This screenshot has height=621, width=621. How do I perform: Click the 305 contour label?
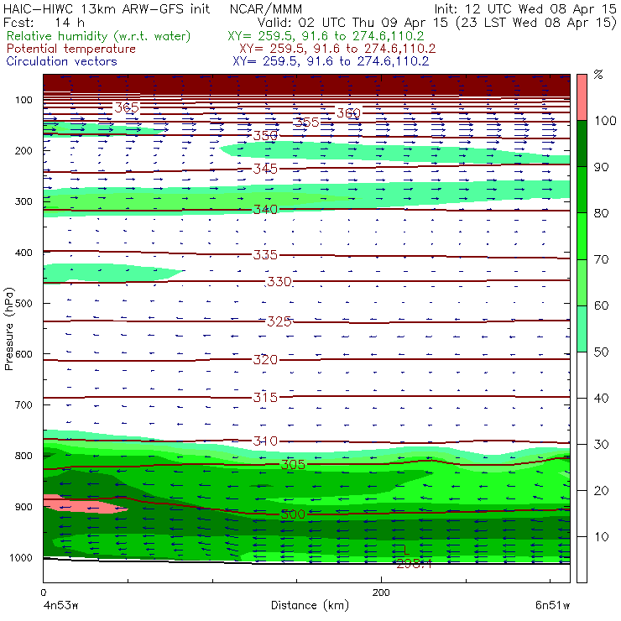pos(293,465)
